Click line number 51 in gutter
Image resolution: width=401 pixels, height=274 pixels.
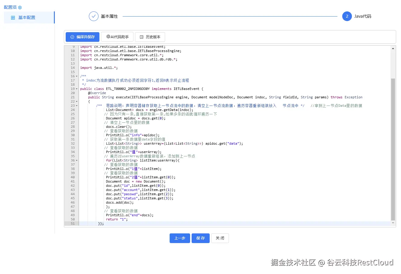click(x=73, y=224)
